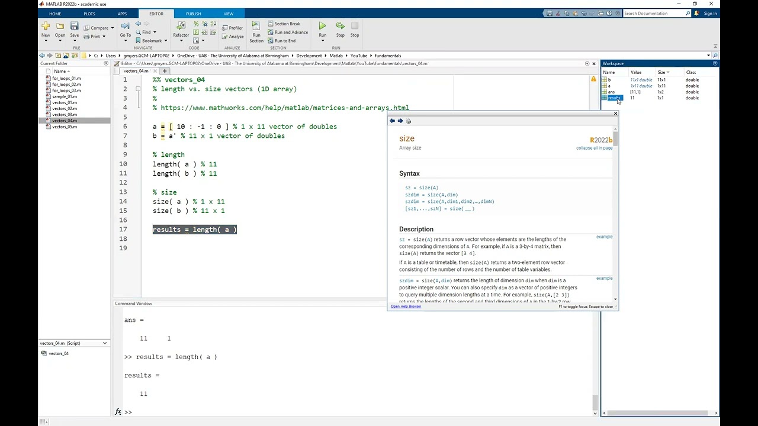
Task: Open Help Browser link
Action: point(406,306)
